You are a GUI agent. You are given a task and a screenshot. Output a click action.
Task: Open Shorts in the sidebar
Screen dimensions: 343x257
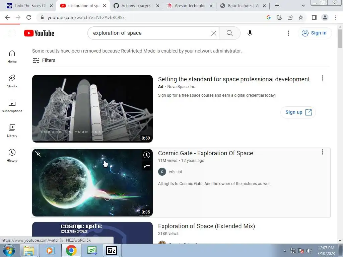click(12, 81)
